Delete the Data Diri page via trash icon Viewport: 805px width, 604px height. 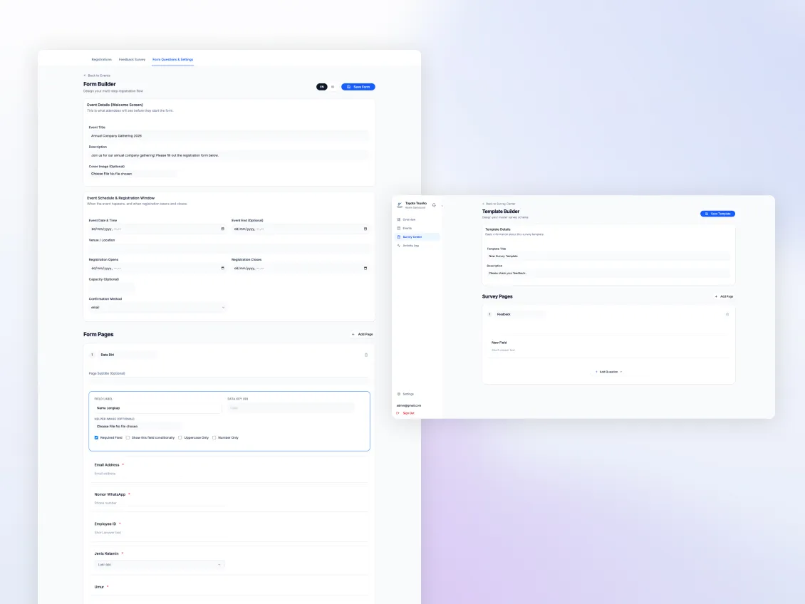click(x=366, y=355)
